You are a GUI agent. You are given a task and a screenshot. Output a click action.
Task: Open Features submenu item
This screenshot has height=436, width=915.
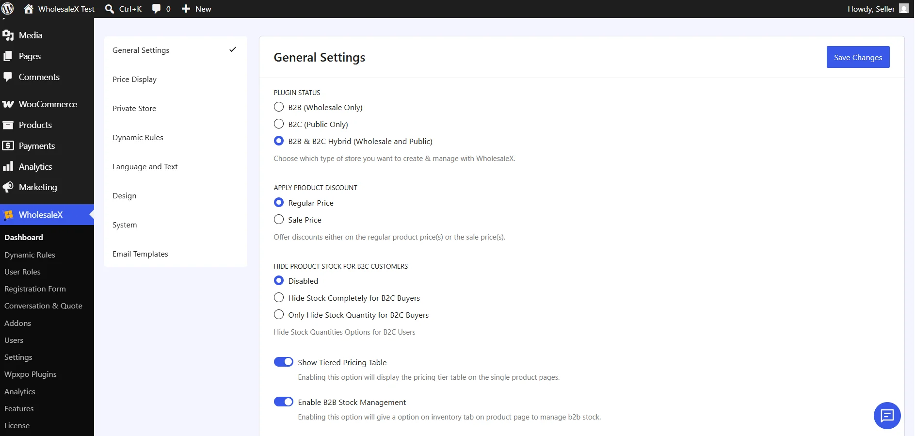[x=47, y=408]
